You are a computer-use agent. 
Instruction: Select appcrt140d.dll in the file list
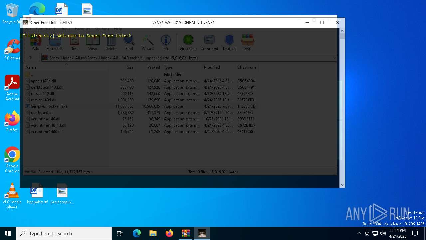141,81
